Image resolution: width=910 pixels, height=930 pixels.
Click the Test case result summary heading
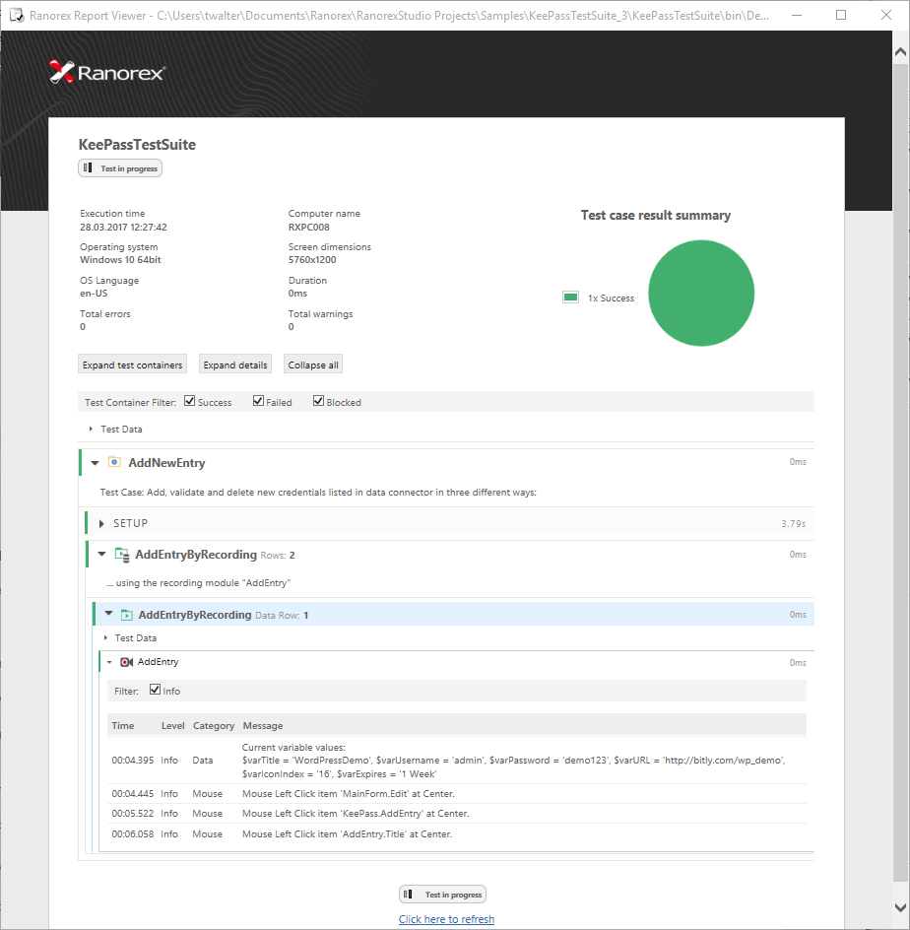(x=656, y=216)
